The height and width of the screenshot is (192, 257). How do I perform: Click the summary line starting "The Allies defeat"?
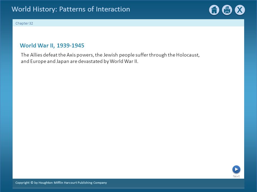(110, 55)
